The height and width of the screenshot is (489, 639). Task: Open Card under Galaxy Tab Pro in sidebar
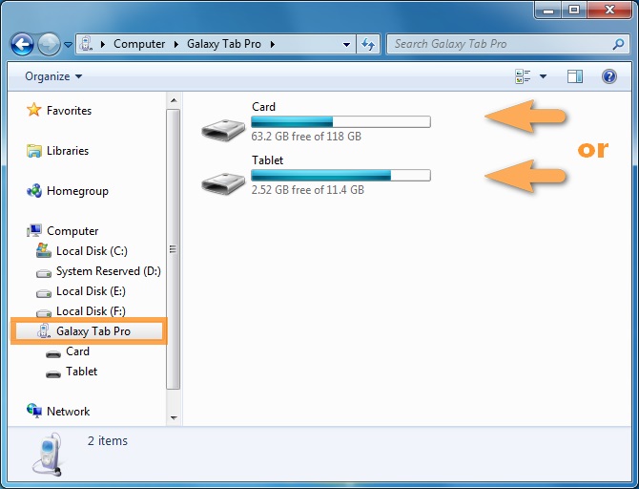coord(77,351)
